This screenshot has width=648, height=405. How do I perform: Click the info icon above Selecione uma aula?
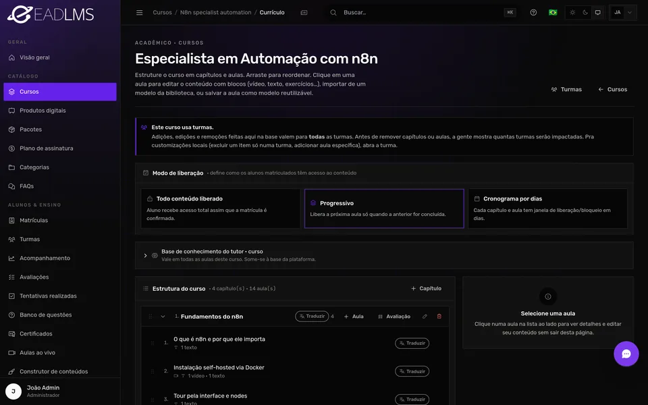pyautogui.click(x=548, y=296)
